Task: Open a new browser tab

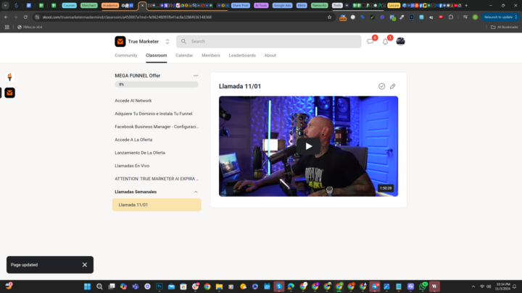Action: [x=466, y=5]
